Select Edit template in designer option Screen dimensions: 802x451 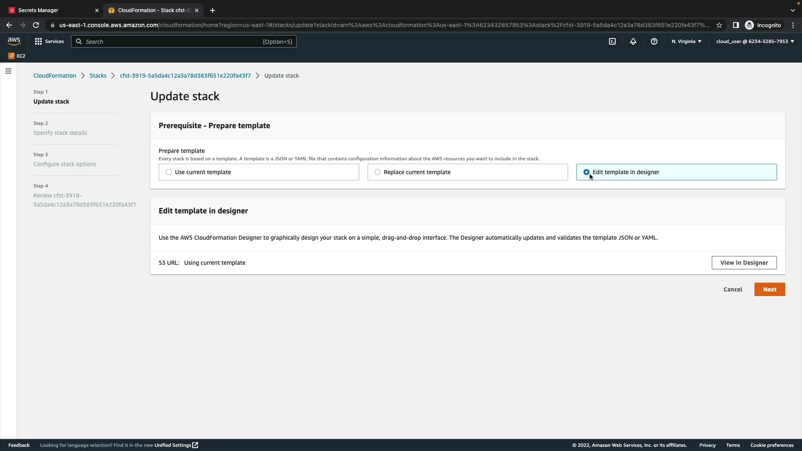coord(586,172)
